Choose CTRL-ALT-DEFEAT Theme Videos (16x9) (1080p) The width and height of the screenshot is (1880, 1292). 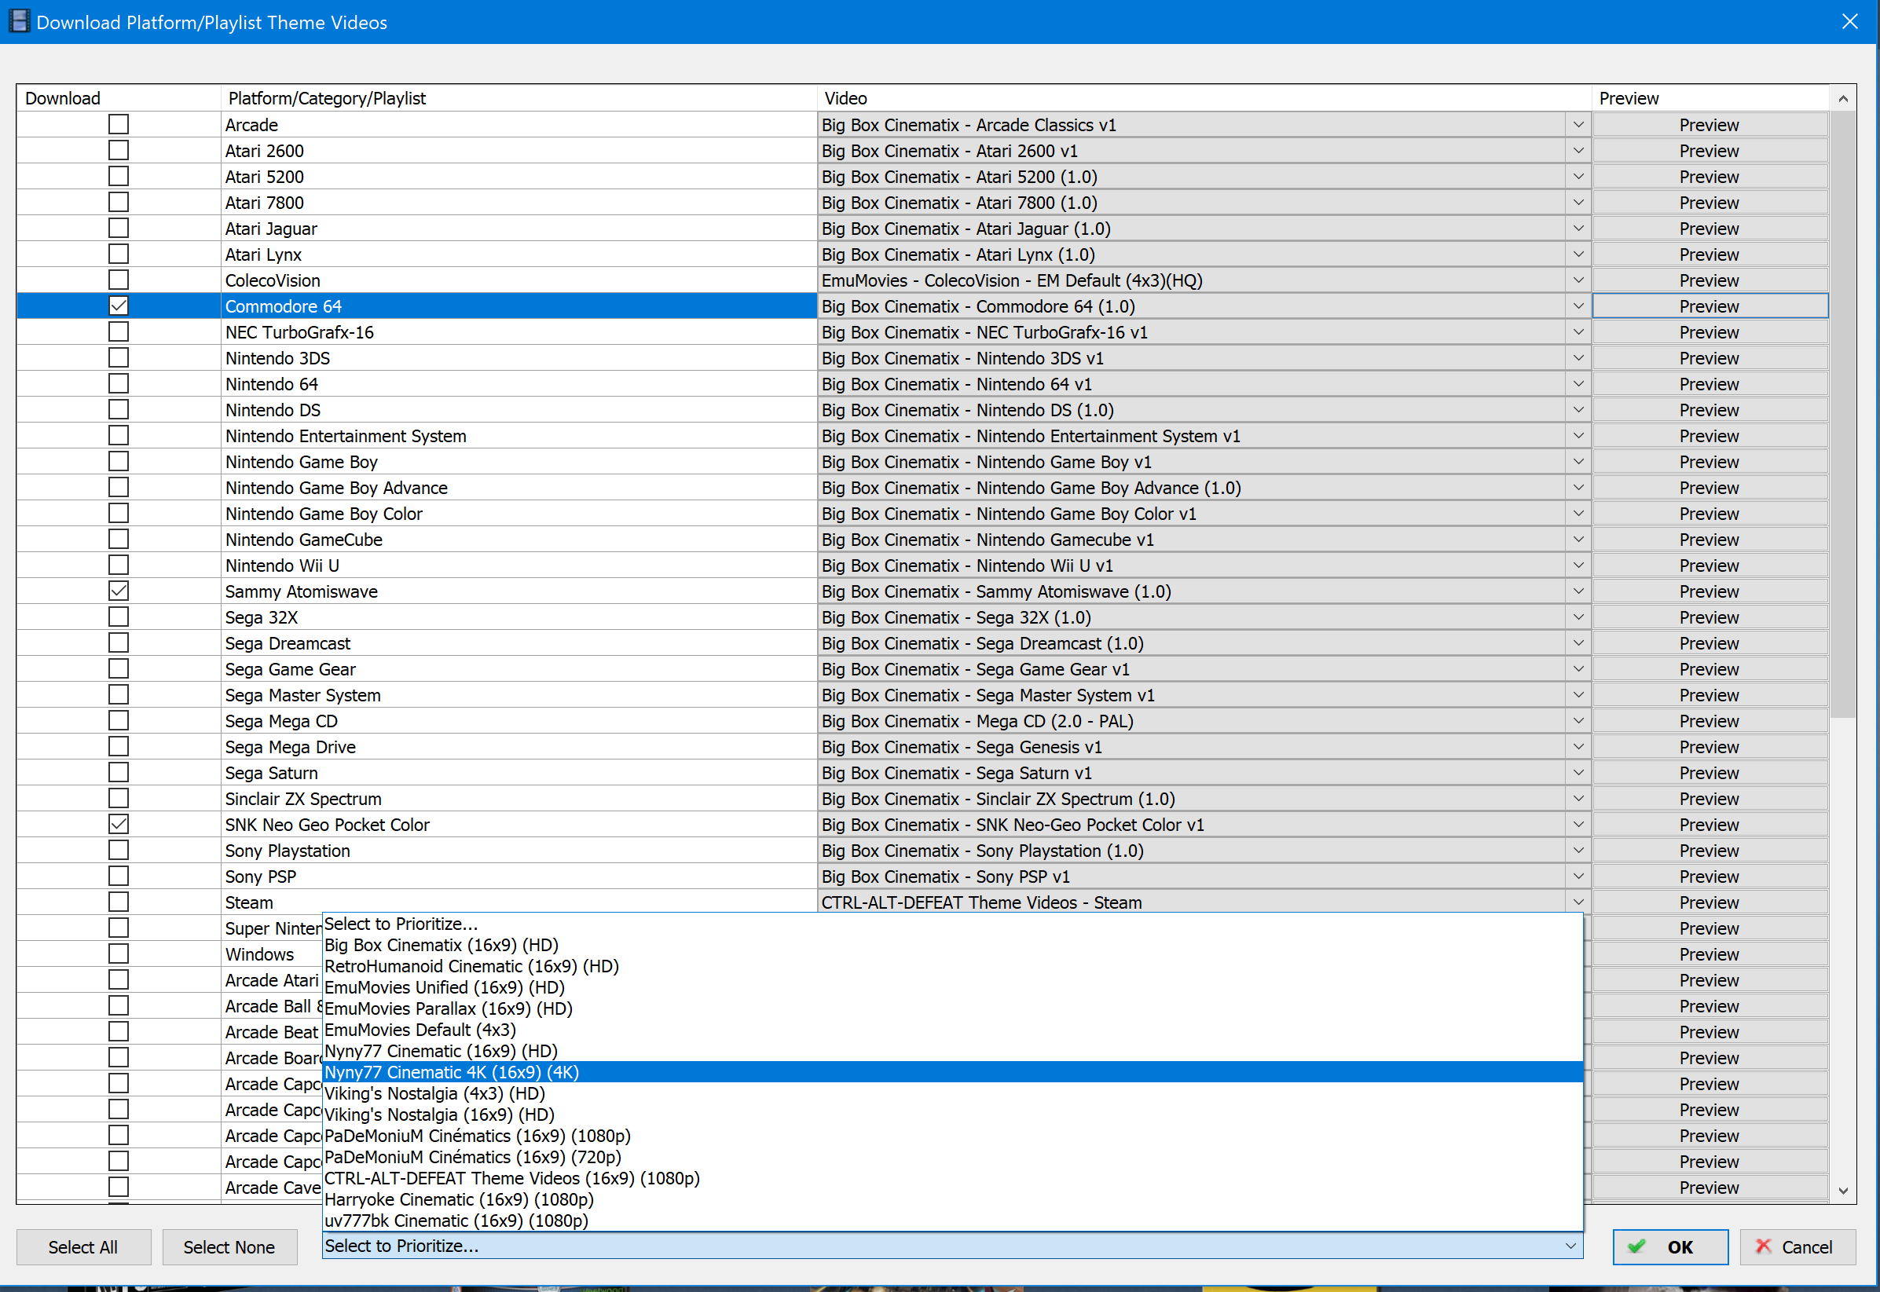pos(952,1178)
